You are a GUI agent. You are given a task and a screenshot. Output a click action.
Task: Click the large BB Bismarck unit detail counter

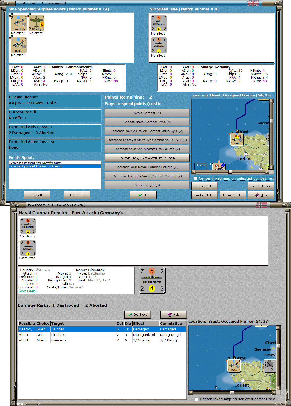click(x=152, y=280)
